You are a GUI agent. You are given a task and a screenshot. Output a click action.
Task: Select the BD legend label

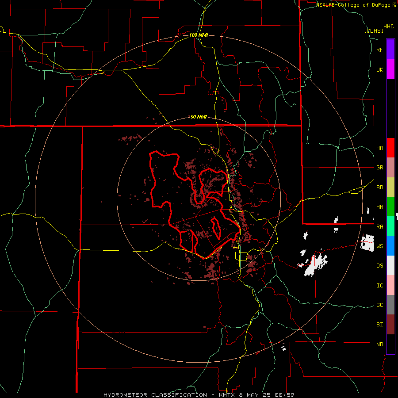pos(379,188)
